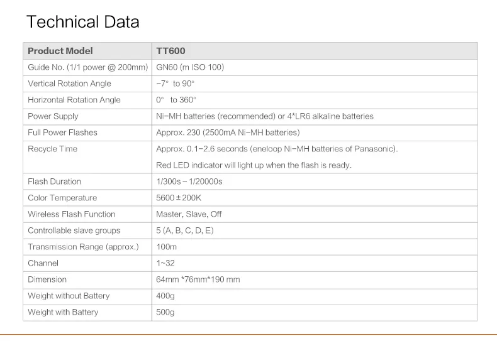Select the Guide No. row label

(87, 67)
